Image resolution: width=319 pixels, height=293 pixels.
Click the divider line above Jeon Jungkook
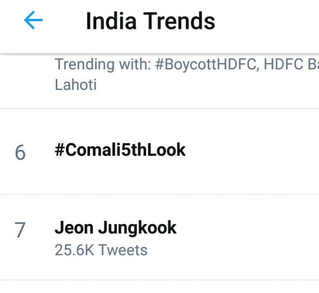point(160,194)
